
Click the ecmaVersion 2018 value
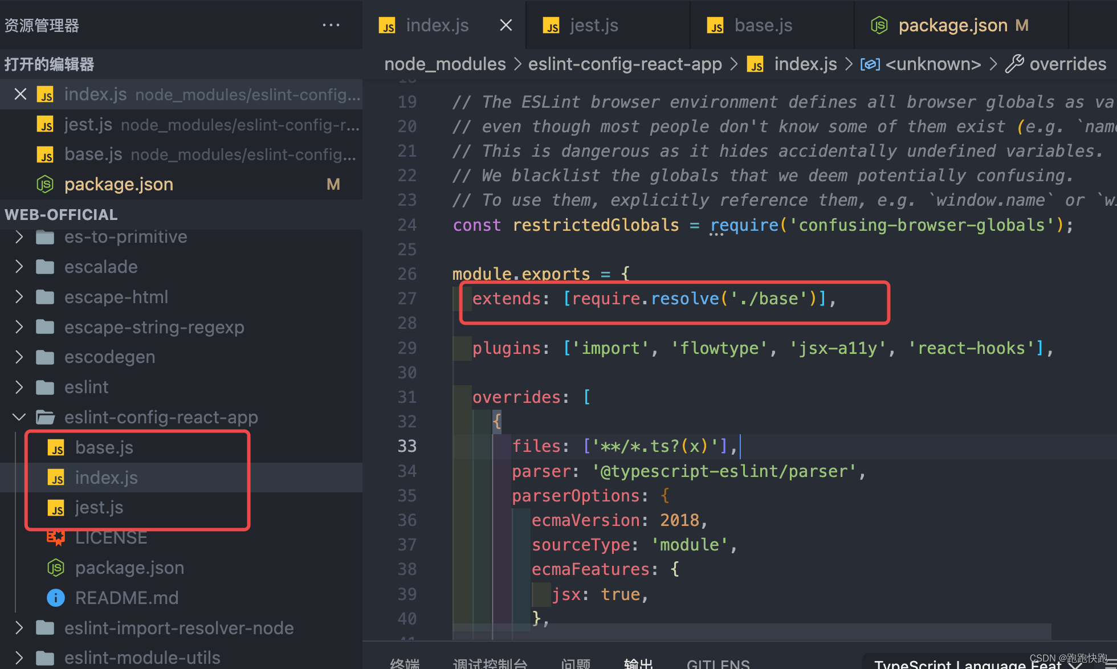point(679,520)
